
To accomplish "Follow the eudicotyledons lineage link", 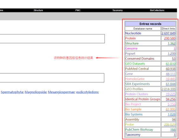I will 87,92.
